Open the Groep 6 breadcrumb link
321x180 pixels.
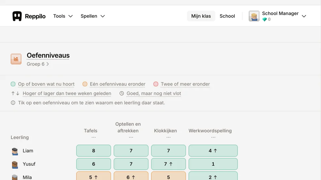[x=38, y=64]
